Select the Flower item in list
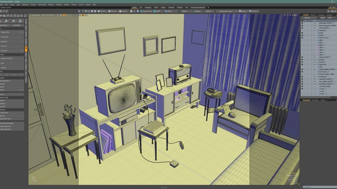 coord(324,38)
